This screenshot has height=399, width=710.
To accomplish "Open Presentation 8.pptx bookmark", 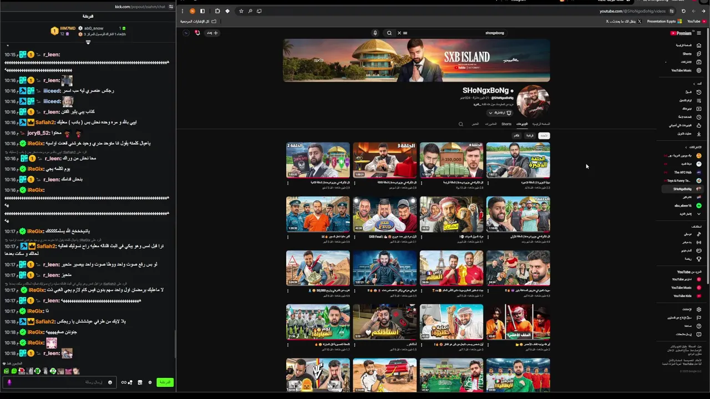I will [664, 22].
